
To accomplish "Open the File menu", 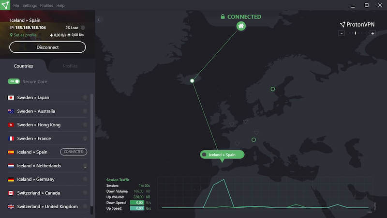I will pos(16,5).
